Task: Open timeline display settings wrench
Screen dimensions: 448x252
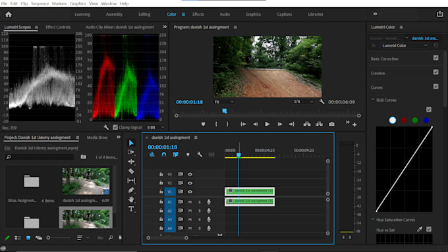Action: [x=200, y=155]
